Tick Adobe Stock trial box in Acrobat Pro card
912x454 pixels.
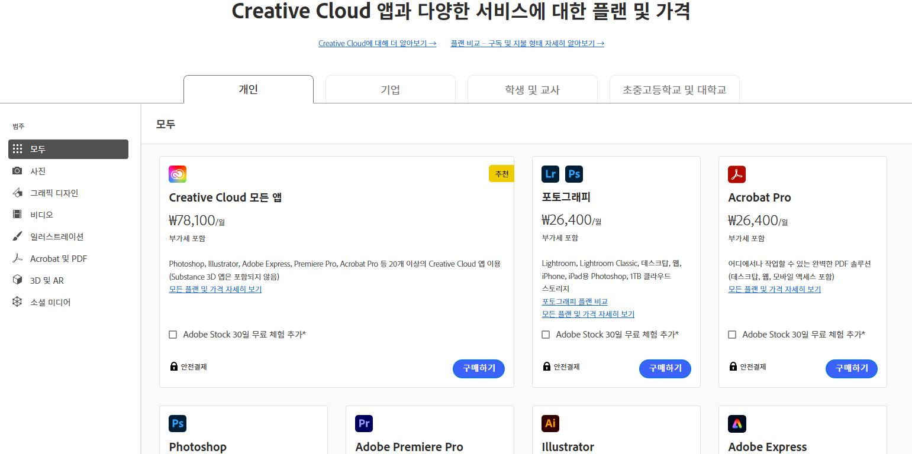tap(732, 335)
